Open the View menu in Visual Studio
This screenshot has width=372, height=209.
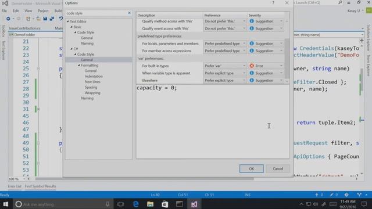(x=28, y=11)
